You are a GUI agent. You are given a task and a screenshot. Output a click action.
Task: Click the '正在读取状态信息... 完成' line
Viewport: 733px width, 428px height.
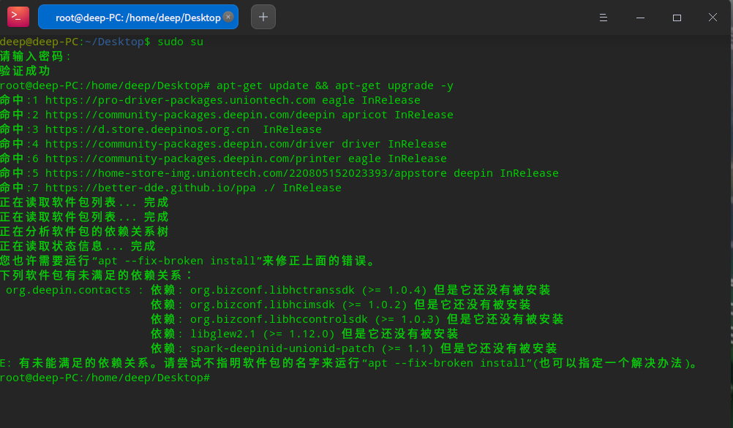[78, 246]
